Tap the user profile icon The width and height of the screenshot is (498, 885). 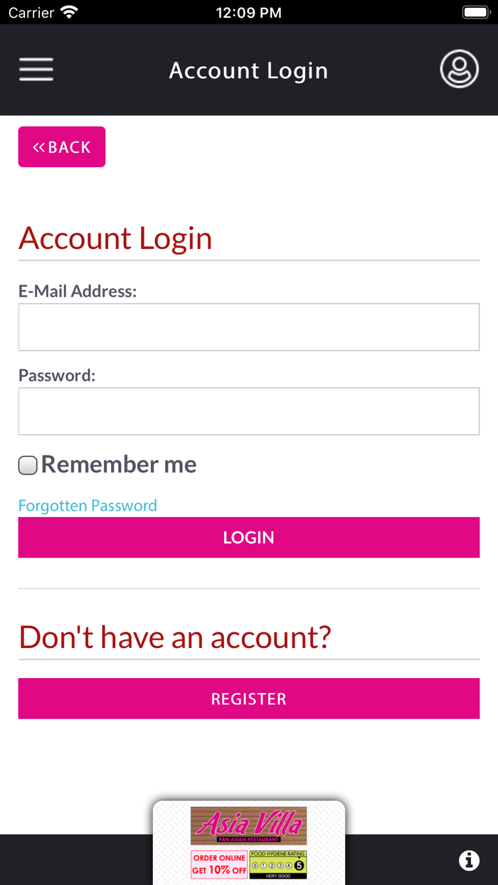tap(459, 69)
